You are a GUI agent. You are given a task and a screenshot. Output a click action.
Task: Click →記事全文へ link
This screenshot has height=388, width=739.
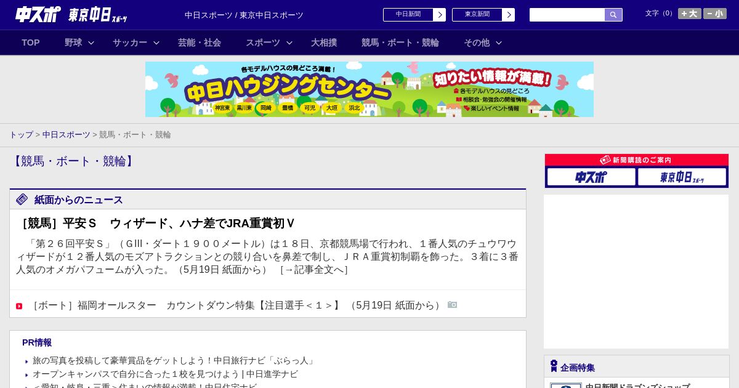[x=314, y=270]
